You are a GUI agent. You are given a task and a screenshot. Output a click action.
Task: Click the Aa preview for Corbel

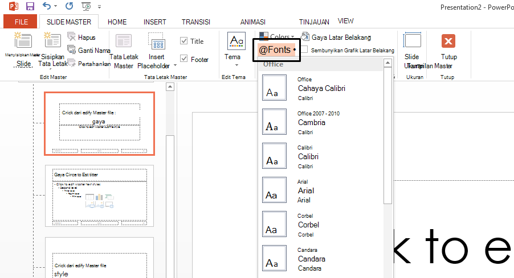pos(274,224)
